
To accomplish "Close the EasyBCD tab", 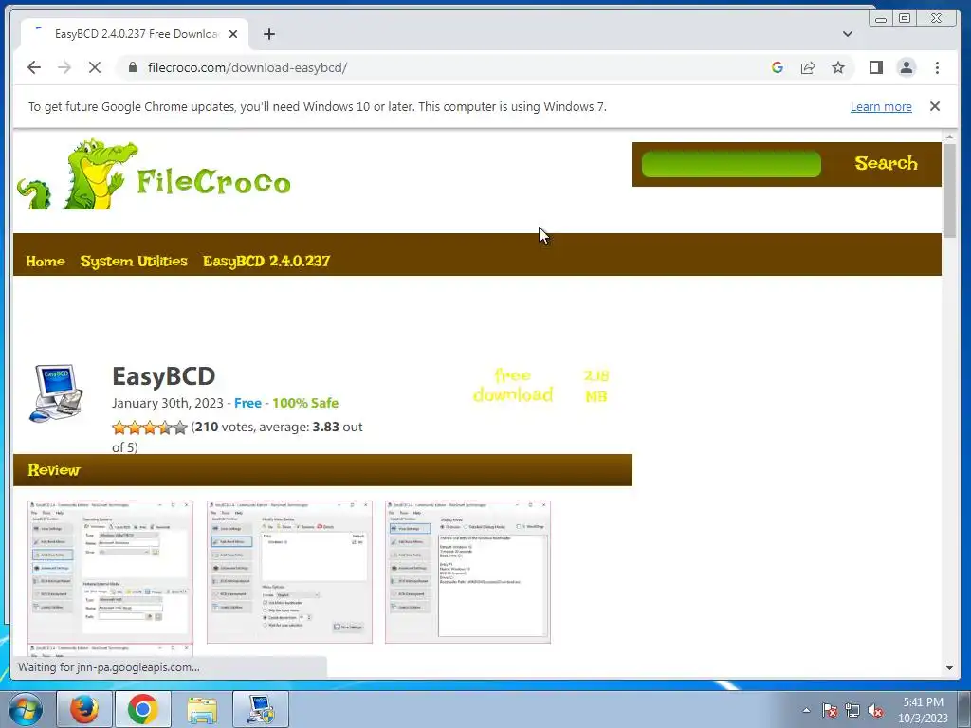I will tap(233, 34).
